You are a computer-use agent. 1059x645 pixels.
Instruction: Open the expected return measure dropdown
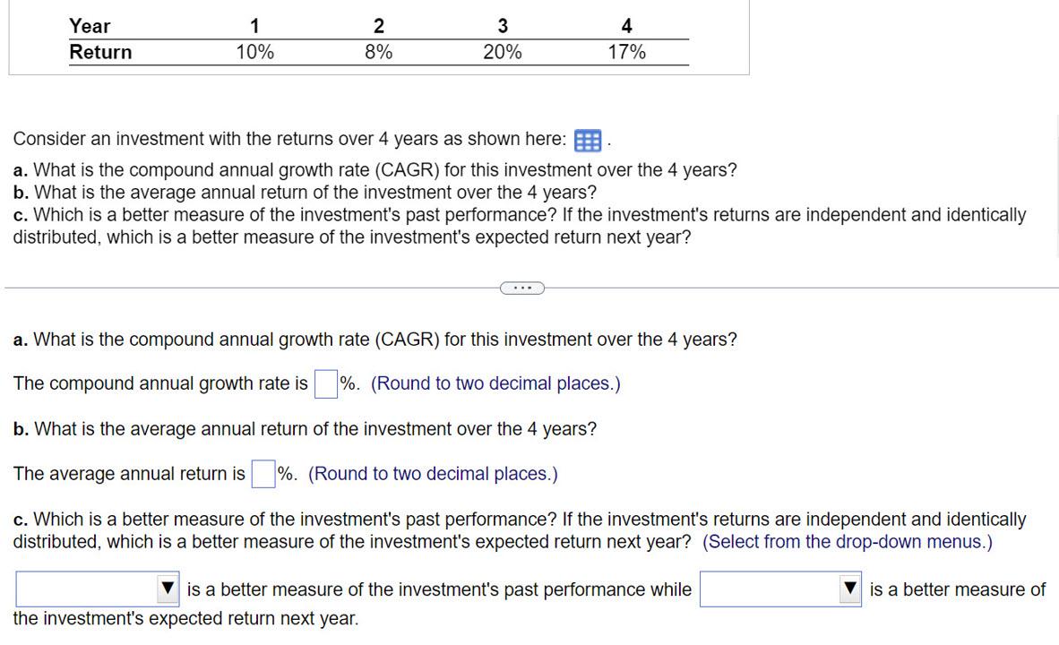[x=779, y=589]
